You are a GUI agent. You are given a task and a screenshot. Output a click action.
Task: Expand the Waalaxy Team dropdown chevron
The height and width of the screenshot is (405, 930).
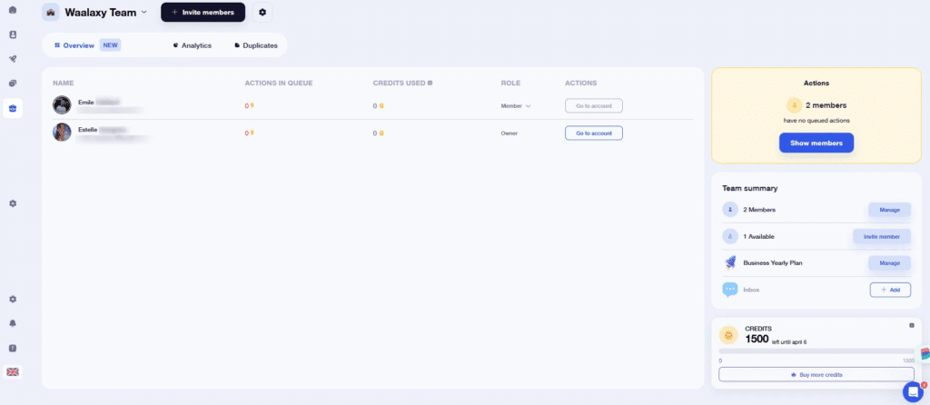tap(143, 12)
